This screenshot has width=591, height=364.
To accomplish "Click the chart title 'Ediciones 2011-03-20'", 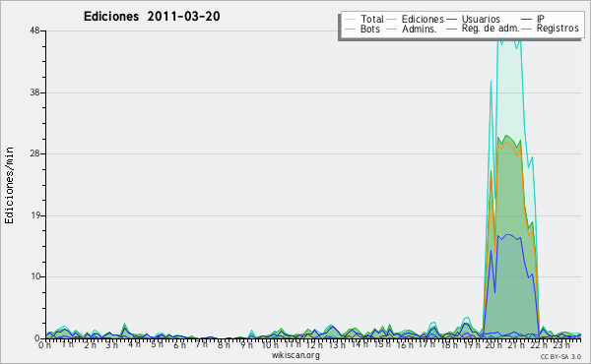I will tap(152, 17).
